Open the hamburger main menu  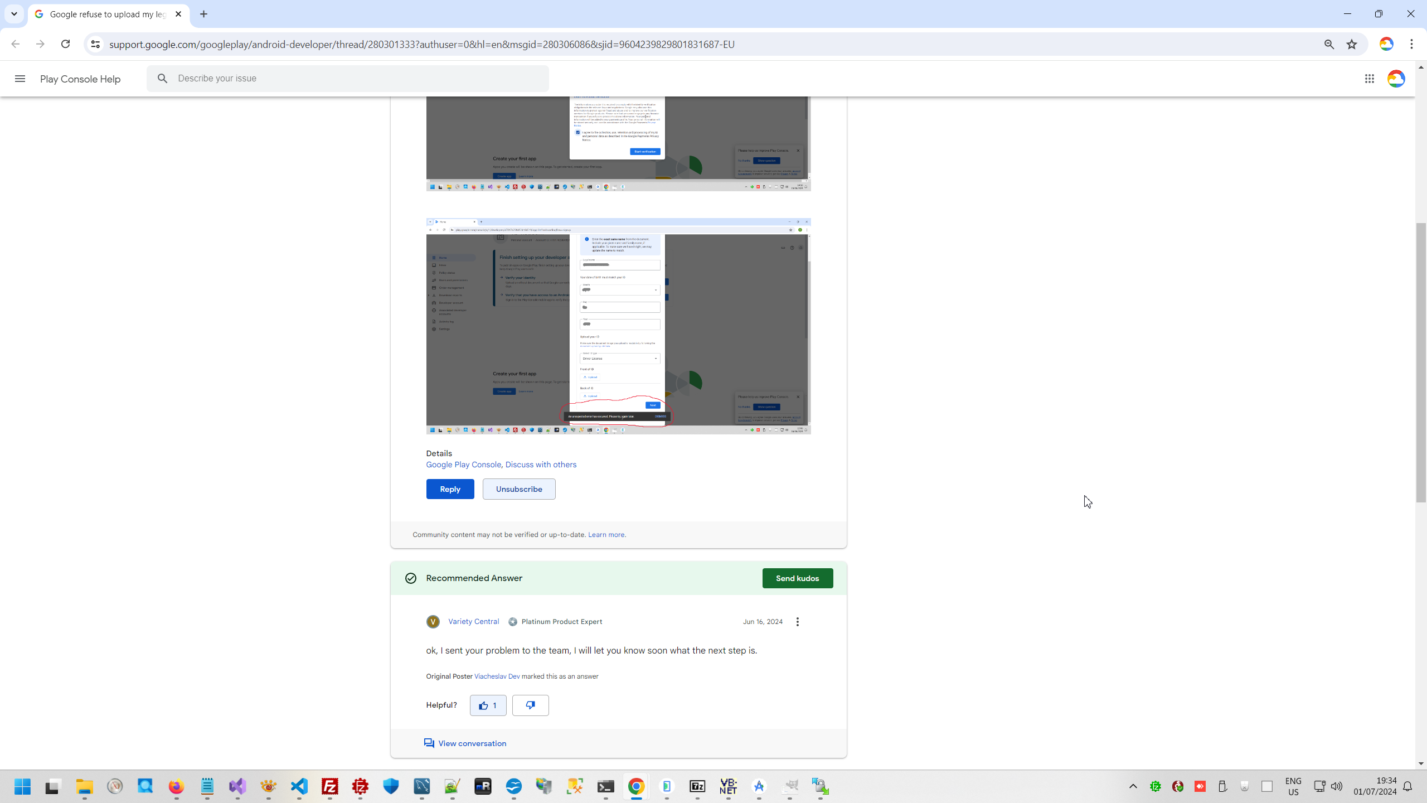tap(20, 79)
